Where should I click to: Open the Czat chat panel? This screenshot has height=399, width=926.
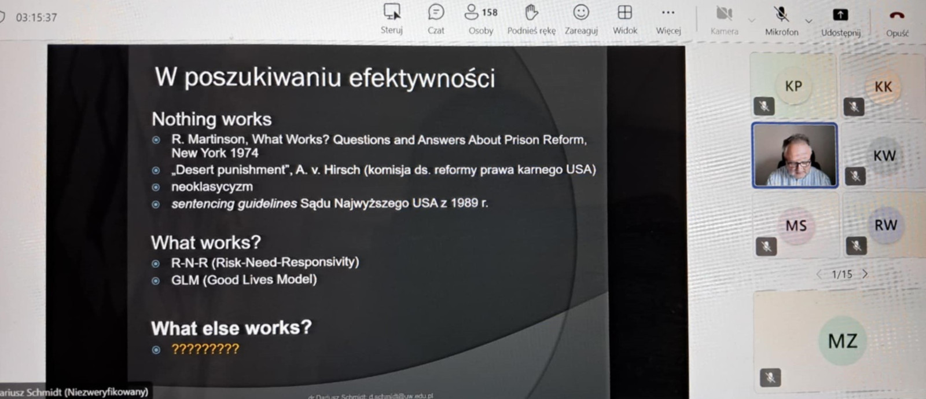(436, 12)
